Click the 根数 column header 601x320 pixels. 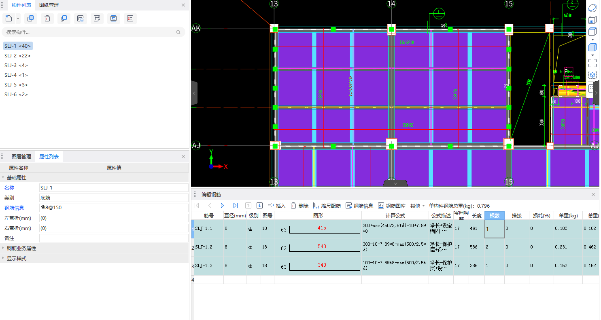[x=495, y=216]
